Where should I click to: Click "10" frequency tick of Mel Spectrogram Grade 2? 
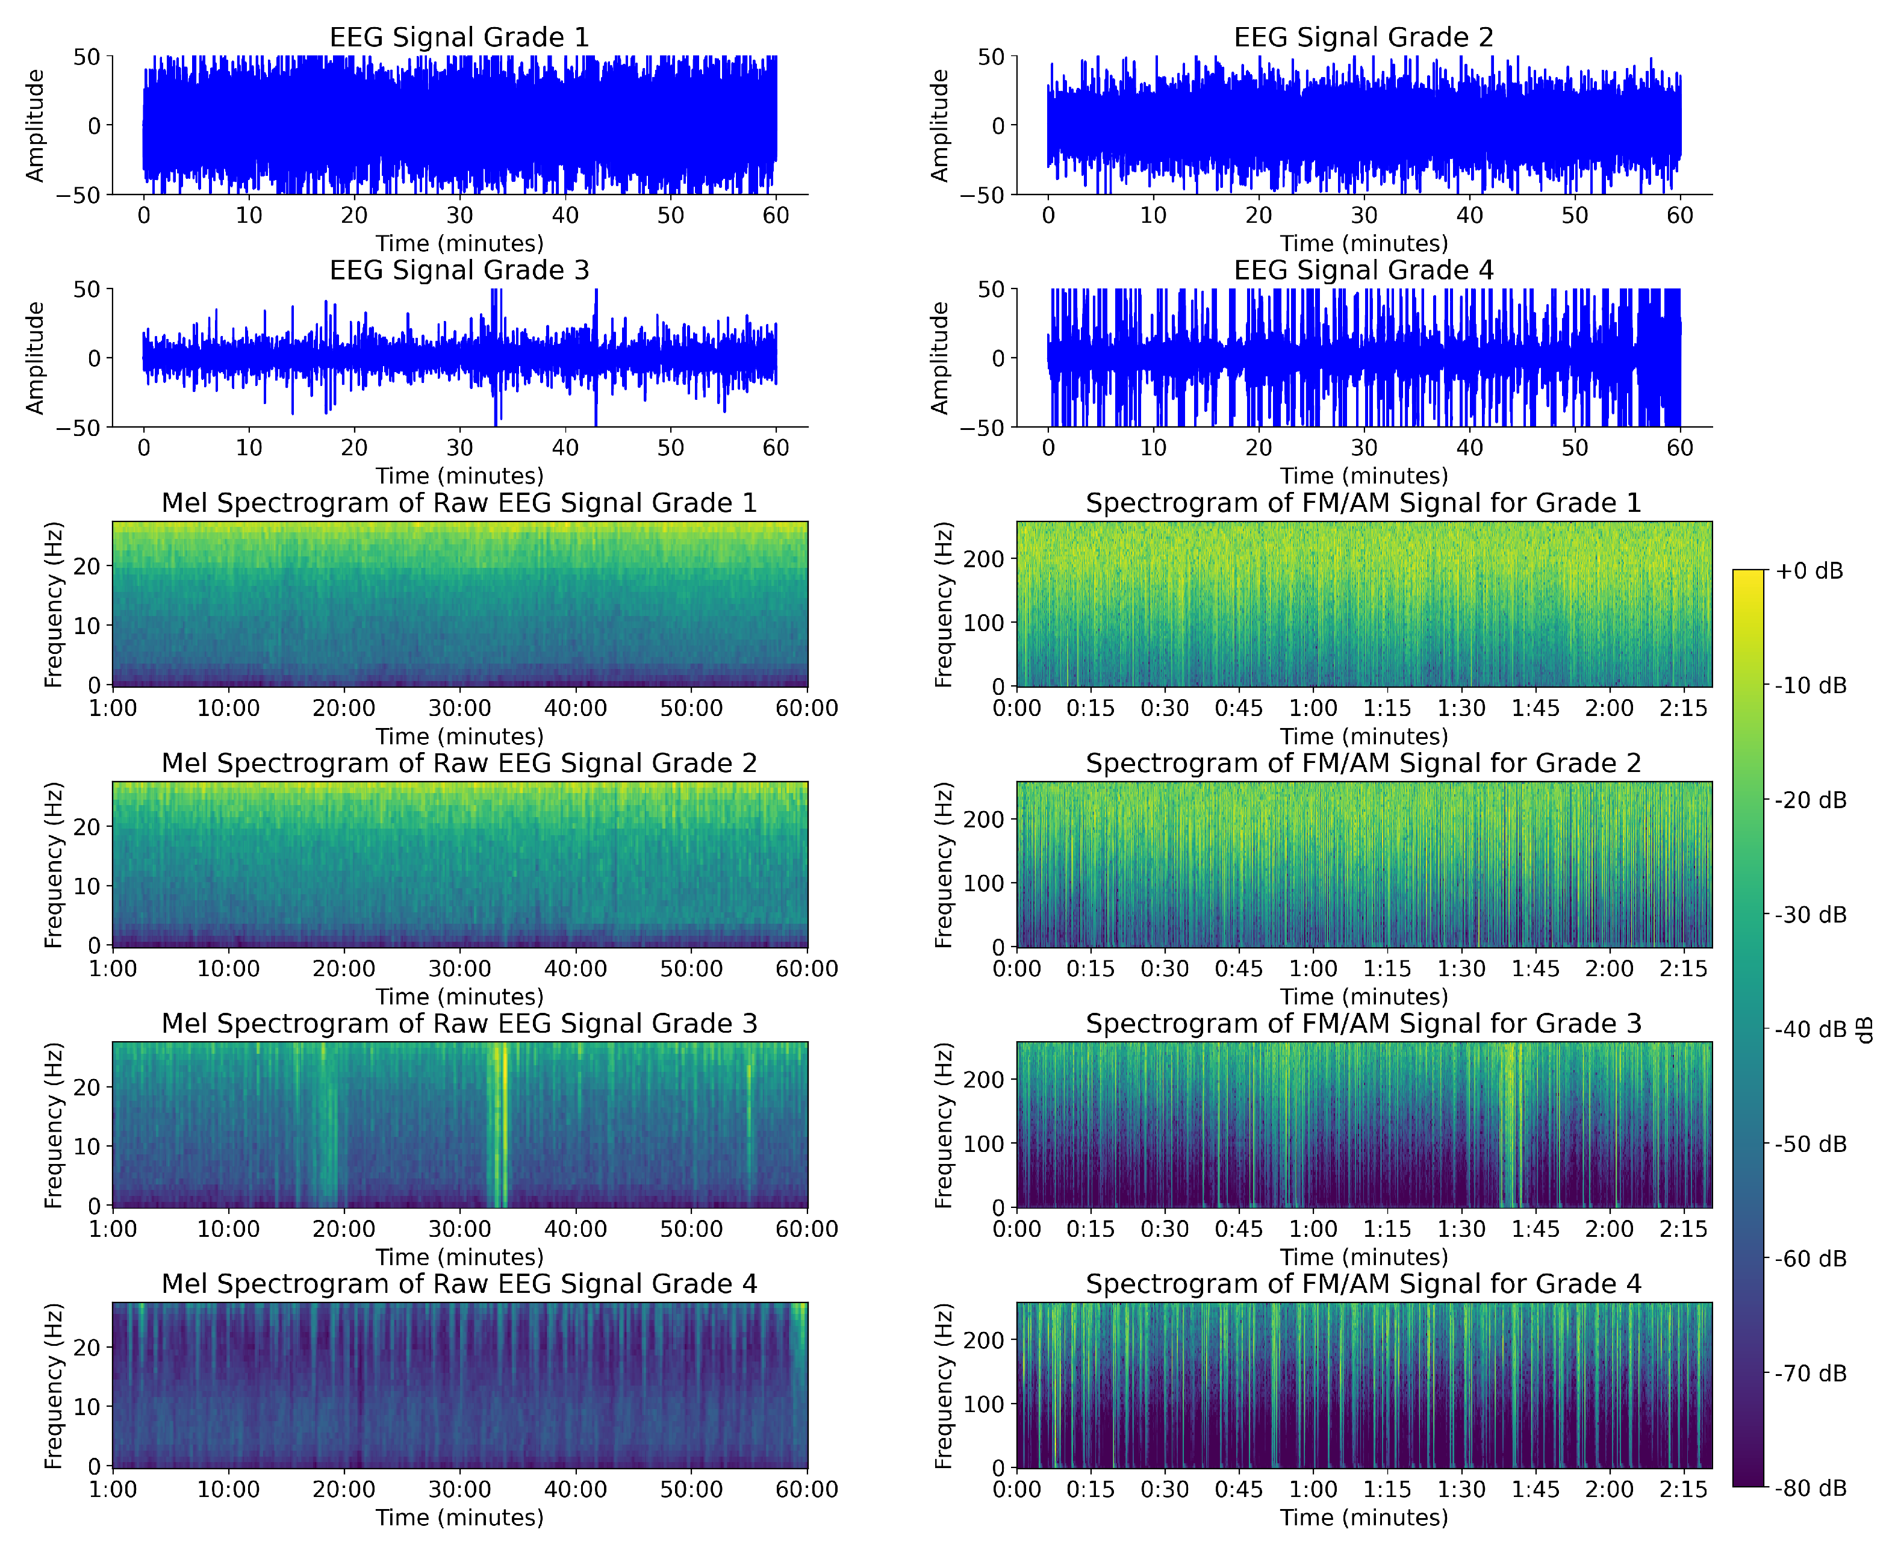[x=87, y=886]
